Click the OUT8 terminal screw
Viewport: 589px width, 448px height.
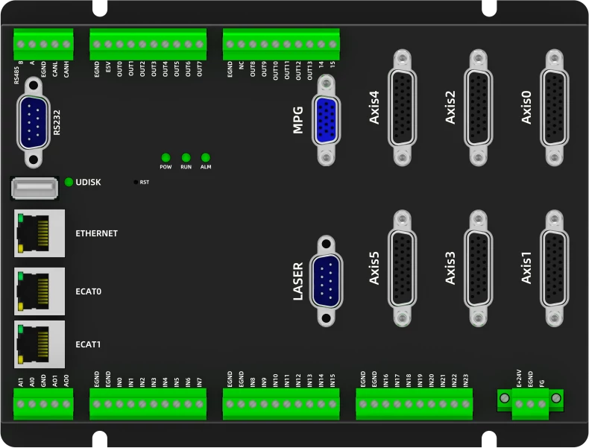[253, 44]
